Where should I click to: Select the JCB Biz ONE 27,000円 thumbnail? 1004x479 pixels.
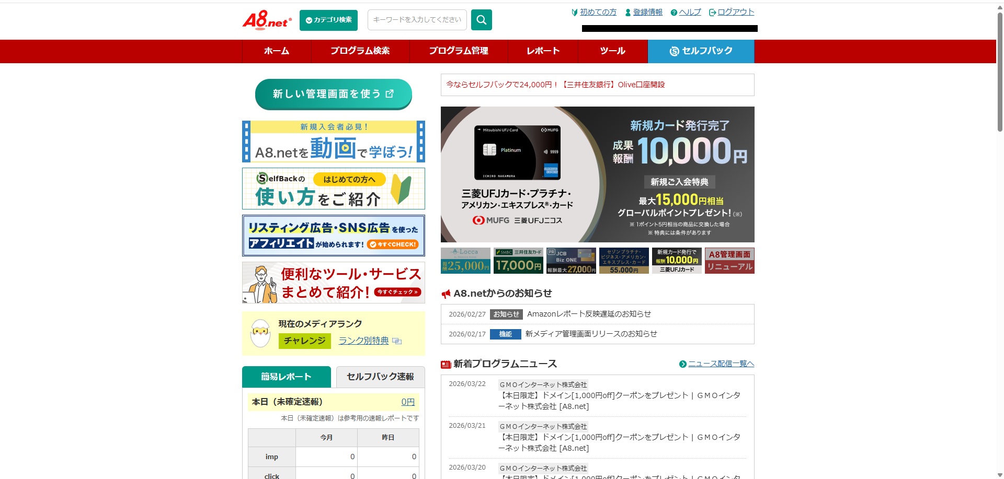571,261
